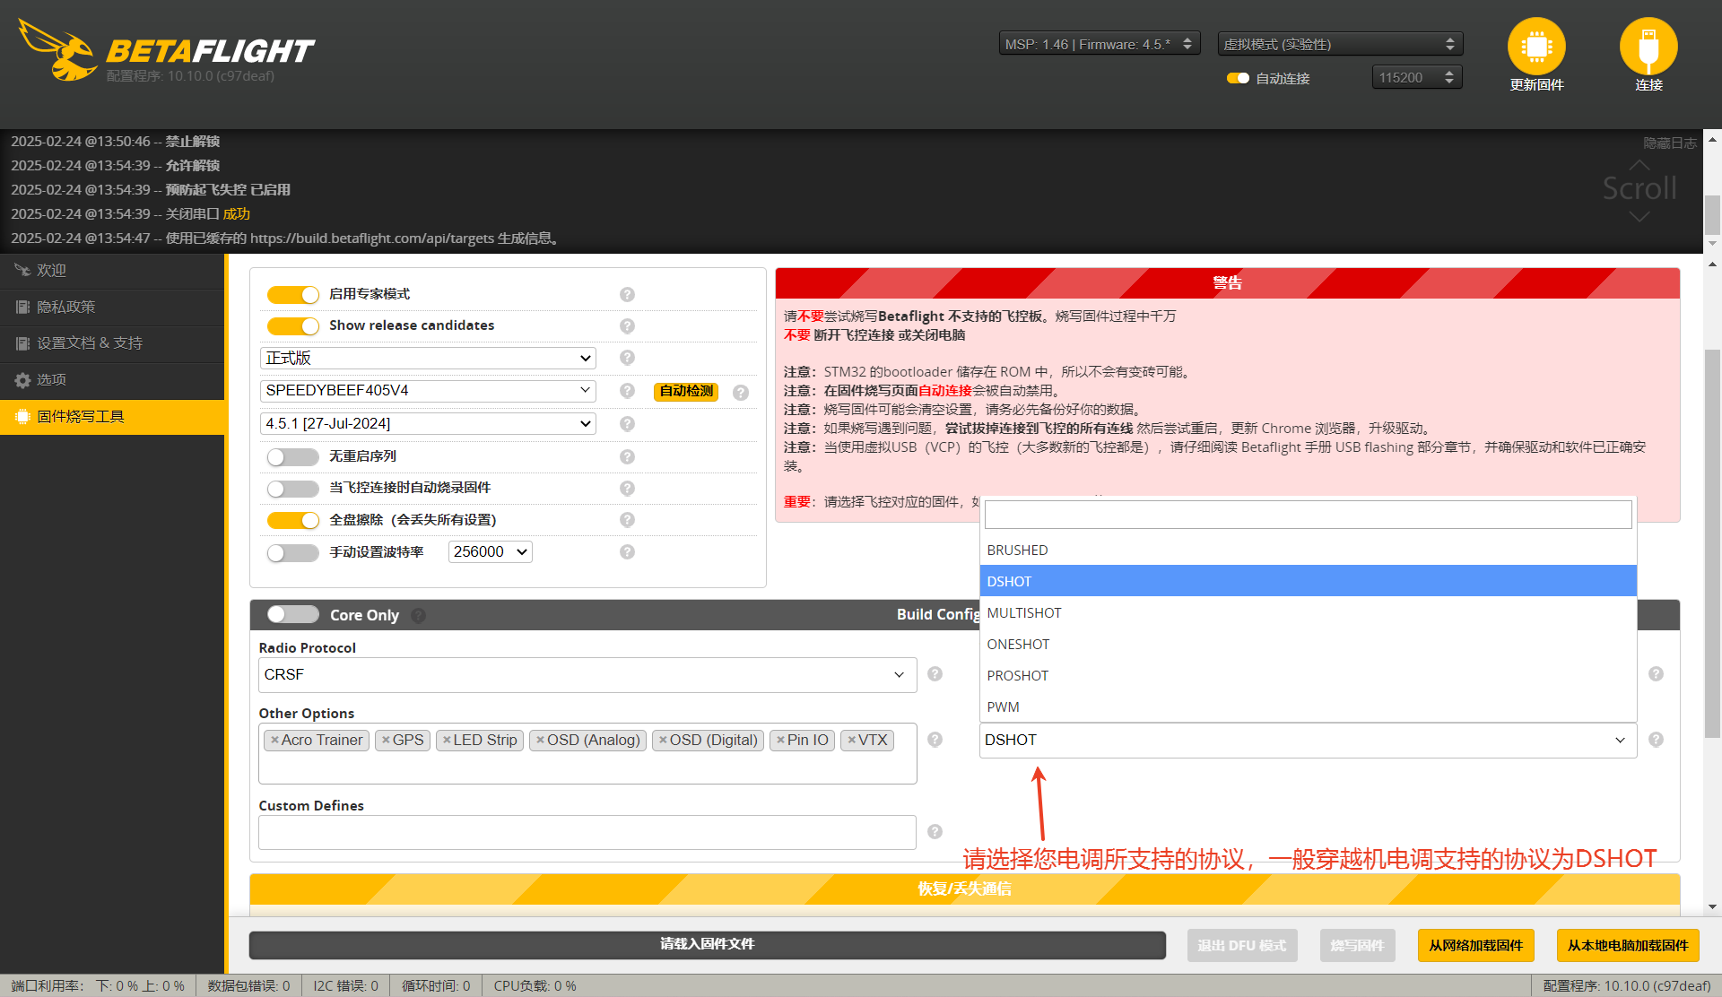Screen dimensions: 1722x997
Task: Open the SPEEDYBEEF405V4 board dropdown
Action: [x=428, y=391]
